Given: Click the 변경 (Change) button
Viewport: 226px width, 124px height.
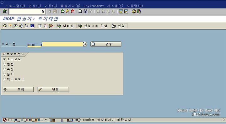Looking at the screenshot, I should 53,89.
